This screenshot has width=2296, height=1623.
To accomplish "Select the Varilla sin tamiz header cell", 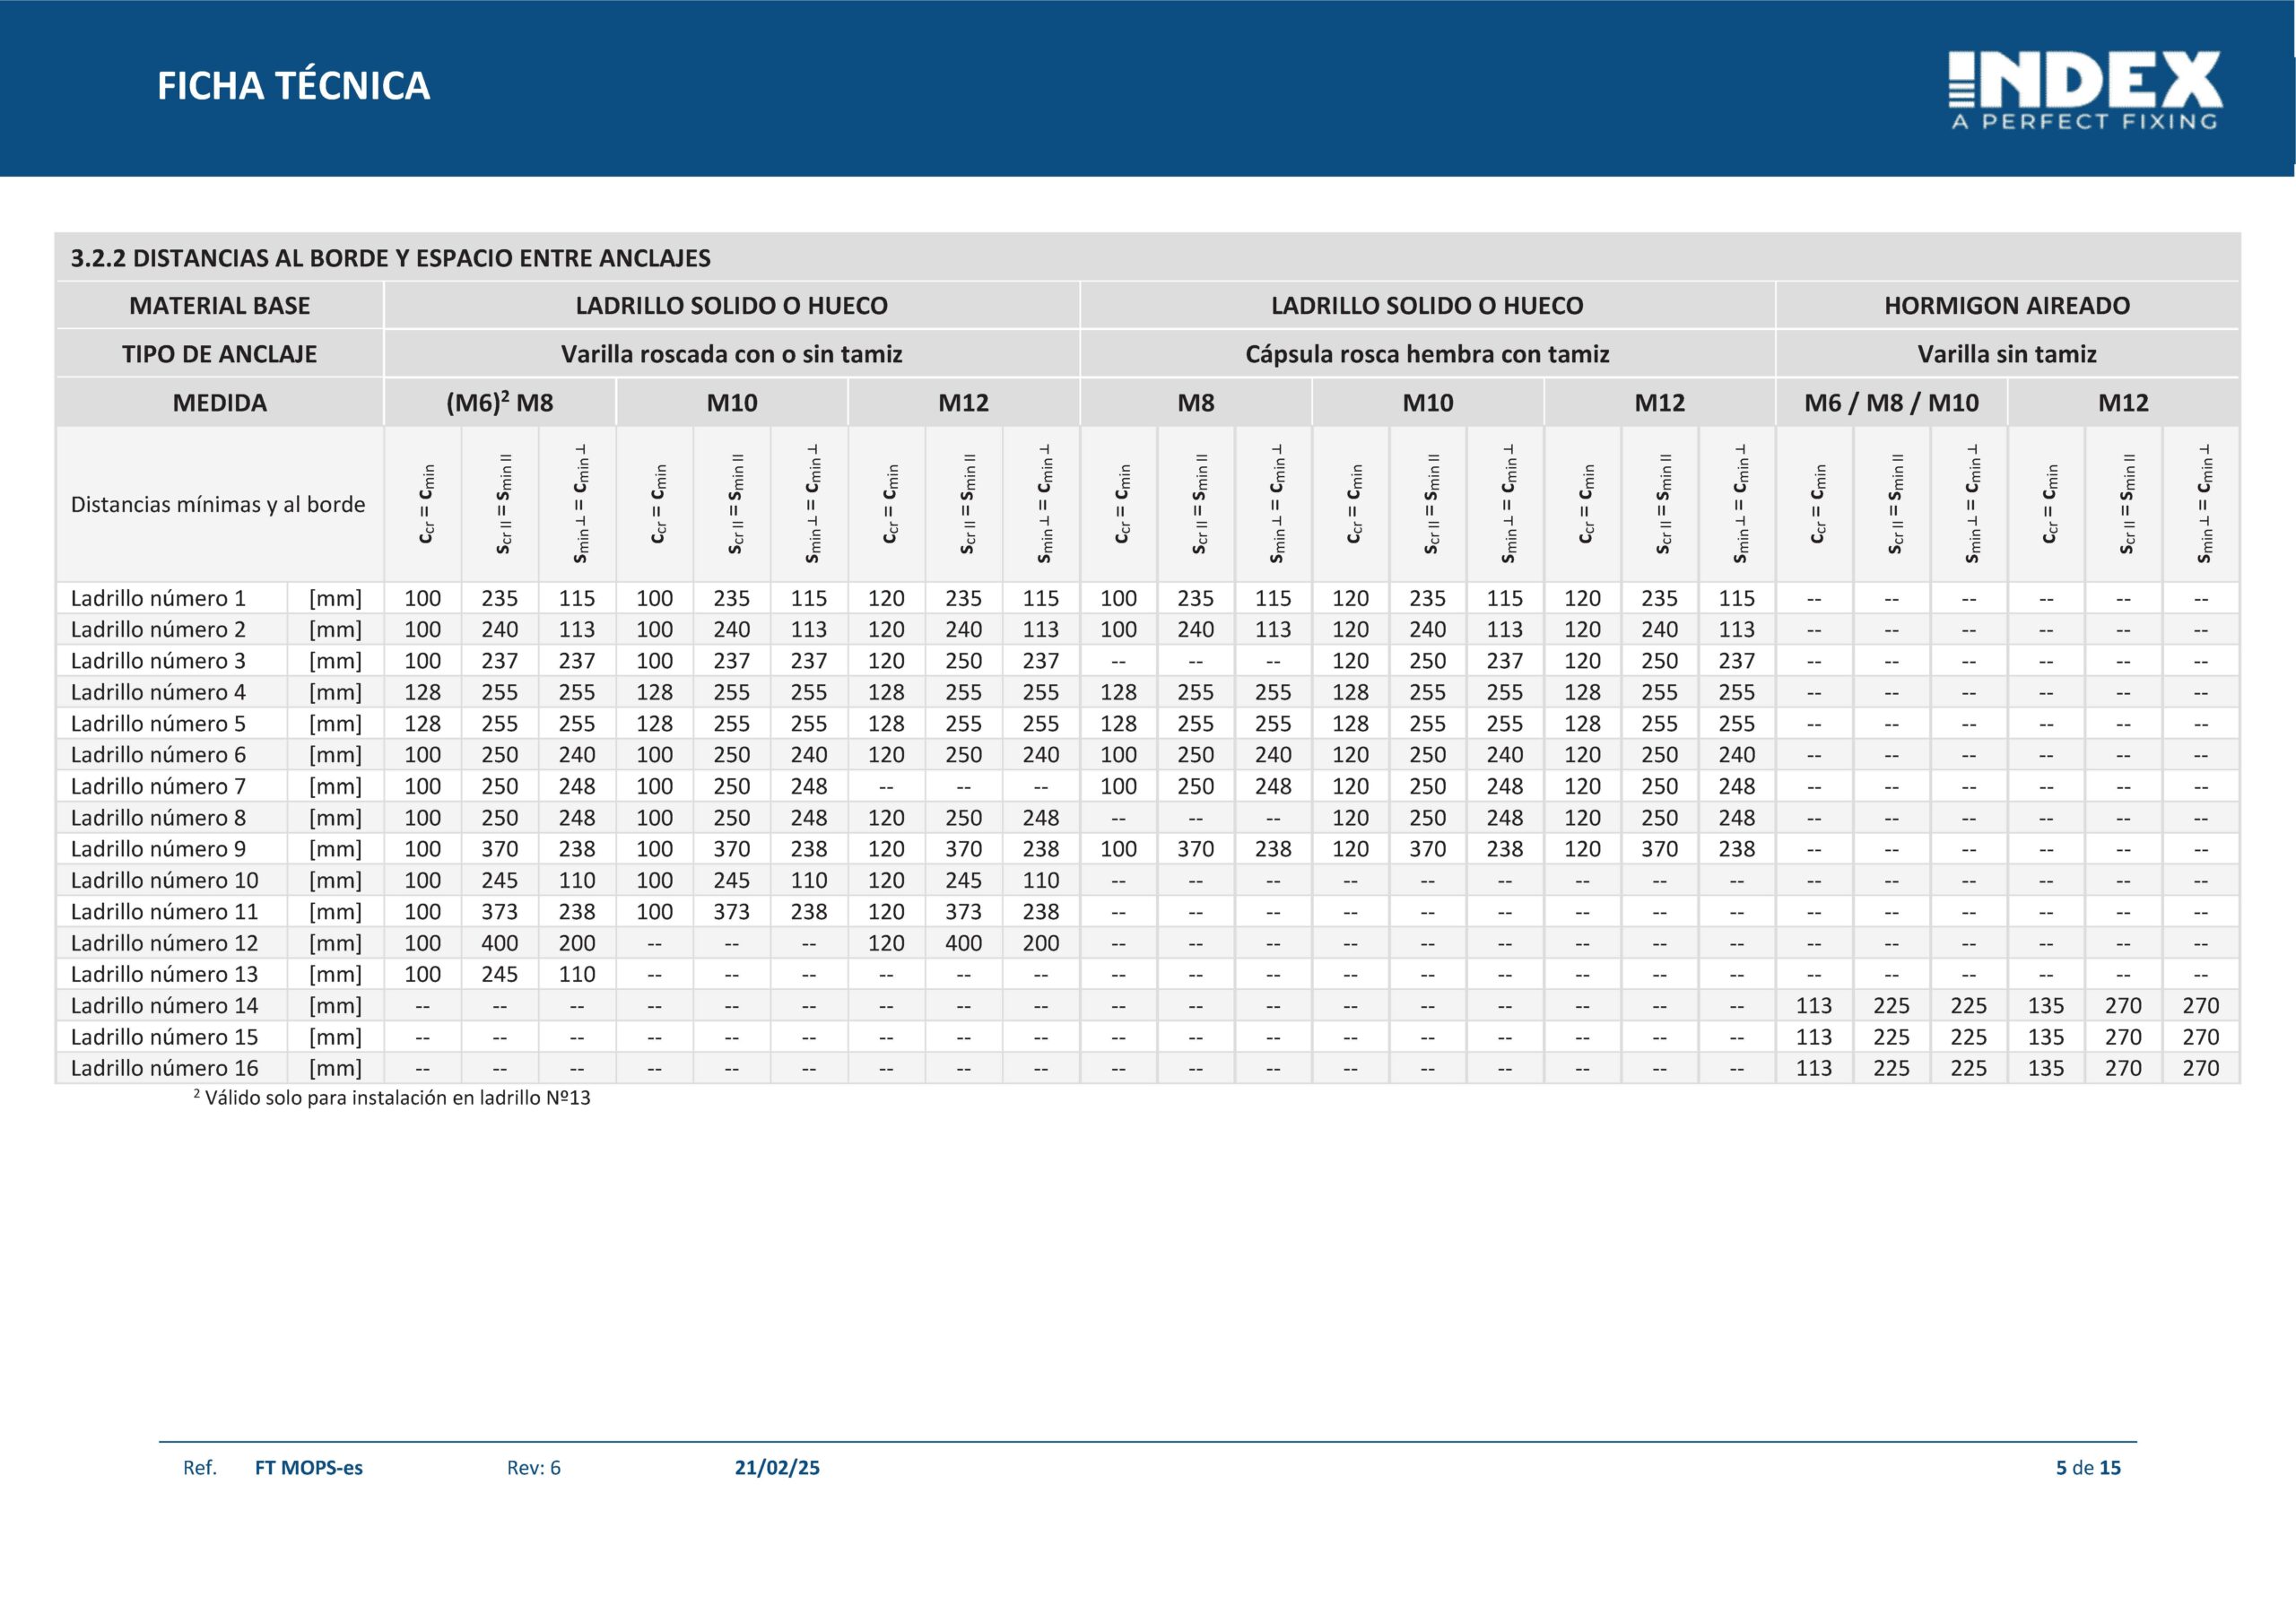I will coord(2007,354).
